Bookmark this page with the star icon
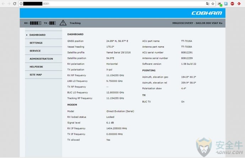This screenshot has height=158, width=245. click(213, 4)
